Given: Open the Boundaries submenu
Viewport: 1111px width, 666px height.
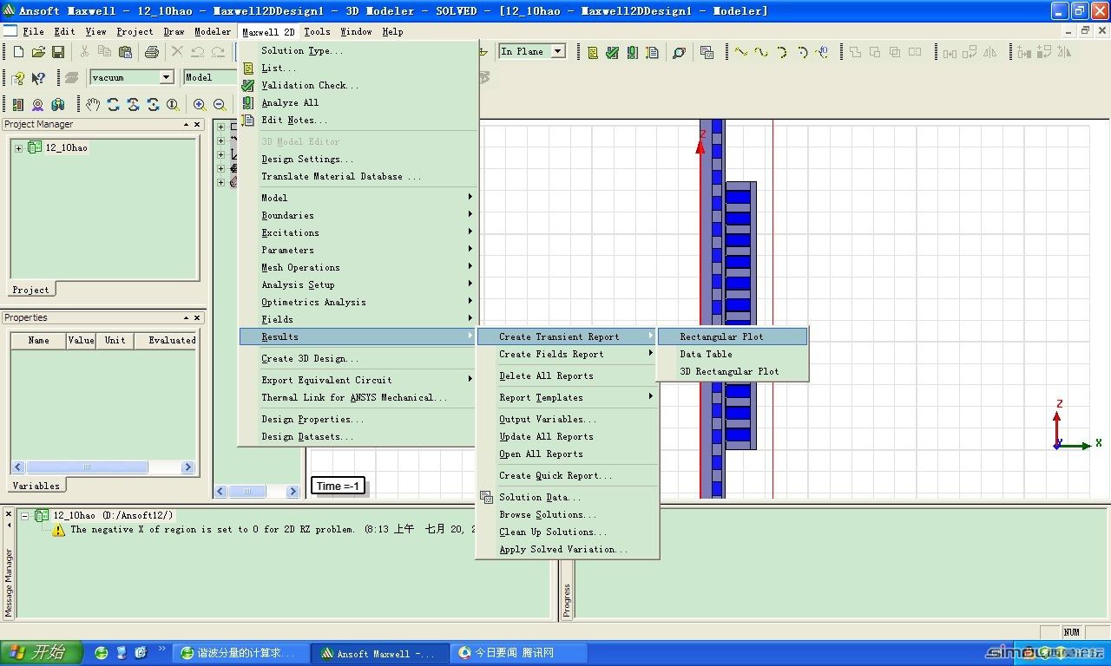Looking at the screenshot, I should coord(358,215).
